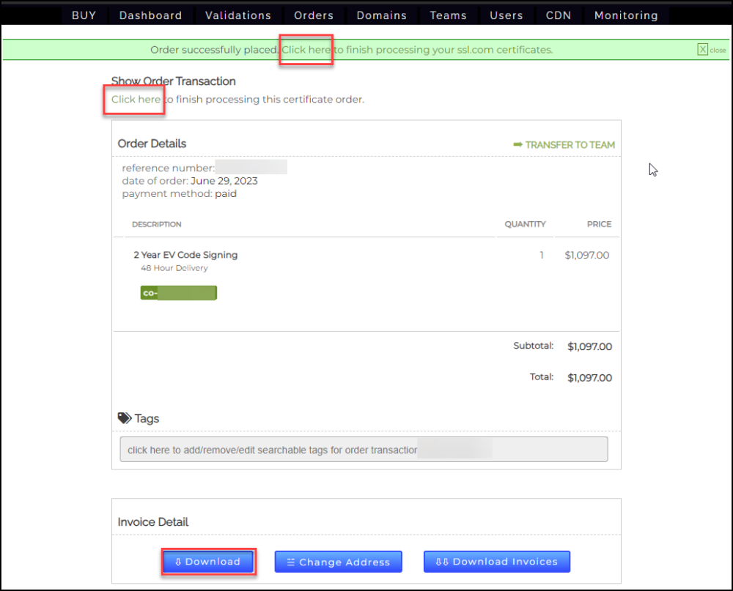
Task: Click here link under Show Order Transaction
Action: point(136,100)
